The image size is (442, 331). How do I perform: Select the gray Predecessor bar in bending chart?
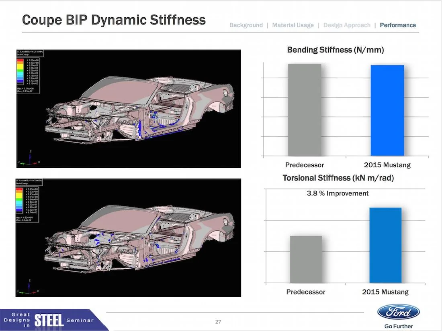click(x=305, y=110)
